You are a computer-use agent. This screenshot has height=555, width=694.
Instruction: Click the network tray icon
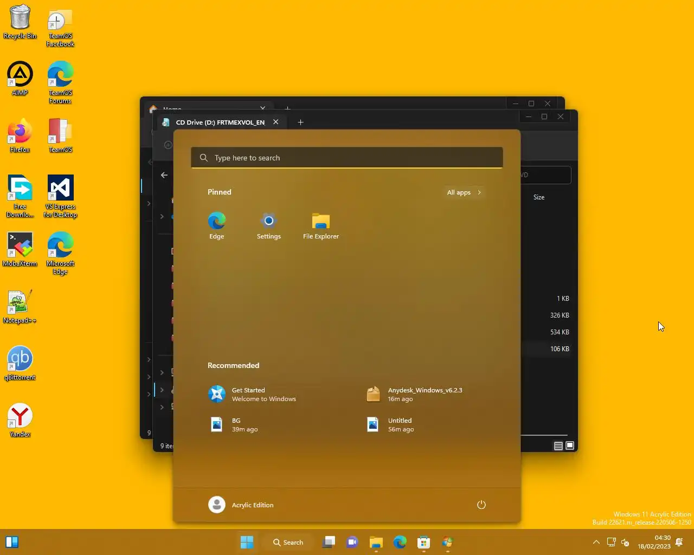click(x=611, y=542)
